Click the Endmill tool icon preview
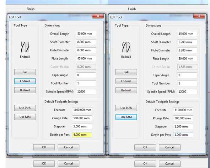The image size is (210, 168). [25, 47]
